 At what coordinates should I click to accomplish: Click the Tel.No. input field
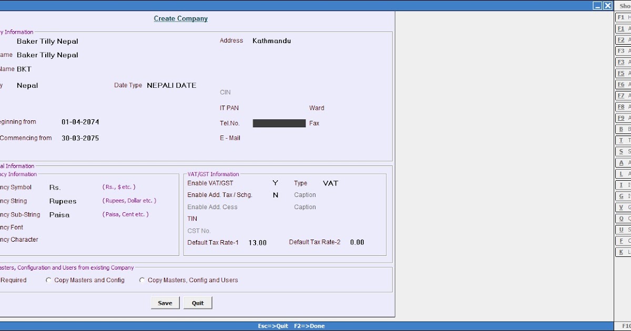pyautogui.click(x=279, y=123)
